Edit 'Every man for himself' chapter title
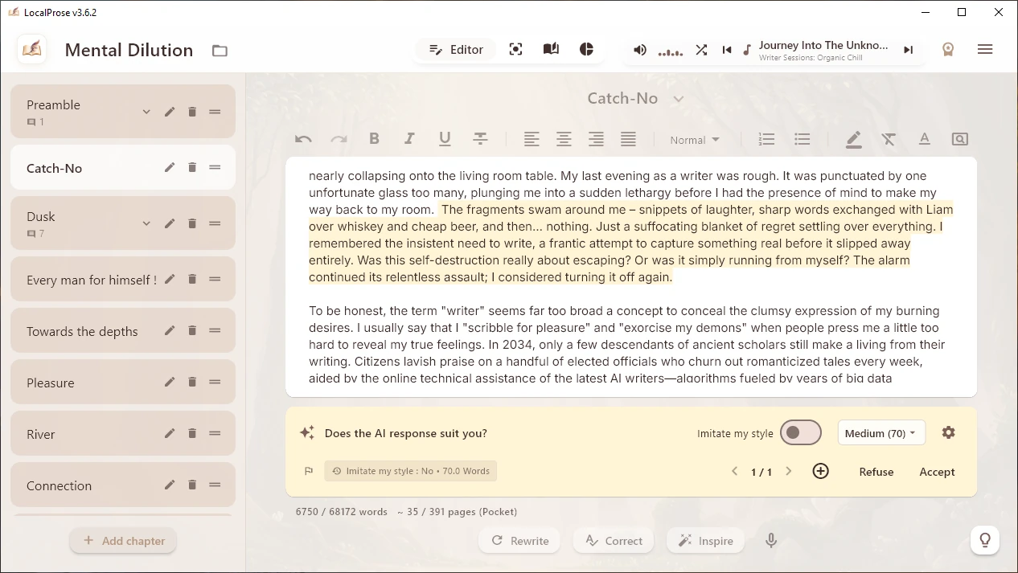Viewport: 1018px width, 573px height. (x=170, y=279)
